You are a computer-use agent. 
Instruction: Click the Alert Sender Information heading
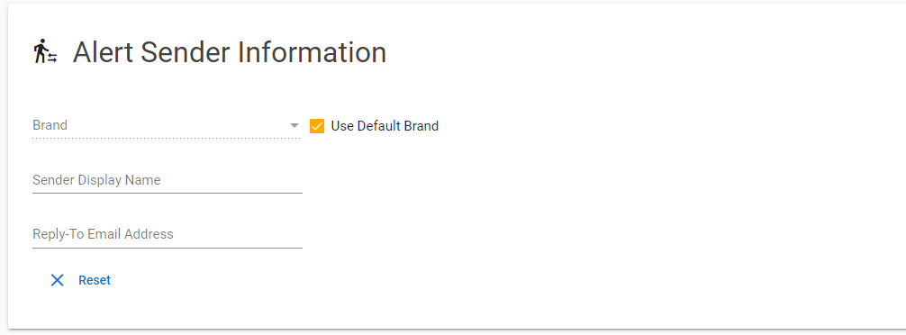(230, 52)
